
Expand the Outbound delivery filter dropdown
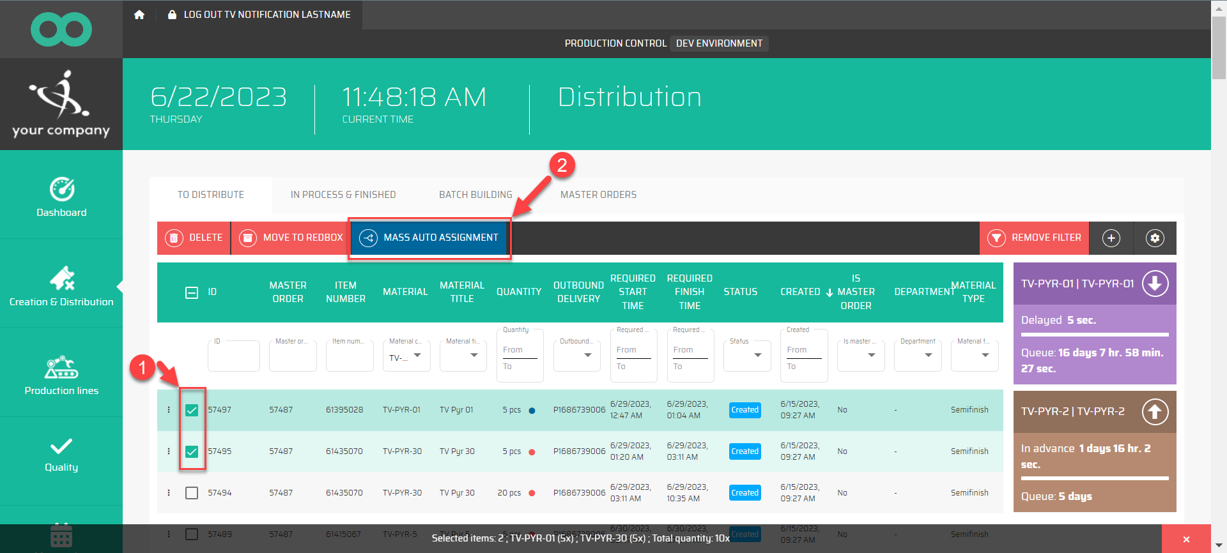[577, 355]
